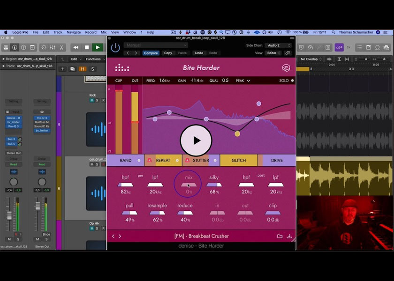Select previous preset arrow beside Breakbeat Crusher
Image resolution: width=394 pixels, height=281 pixels.
pos(114,236)
